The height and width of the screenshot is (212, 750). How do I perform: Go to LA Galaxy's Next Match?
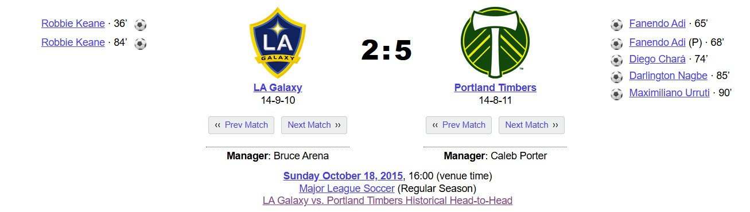314,125
